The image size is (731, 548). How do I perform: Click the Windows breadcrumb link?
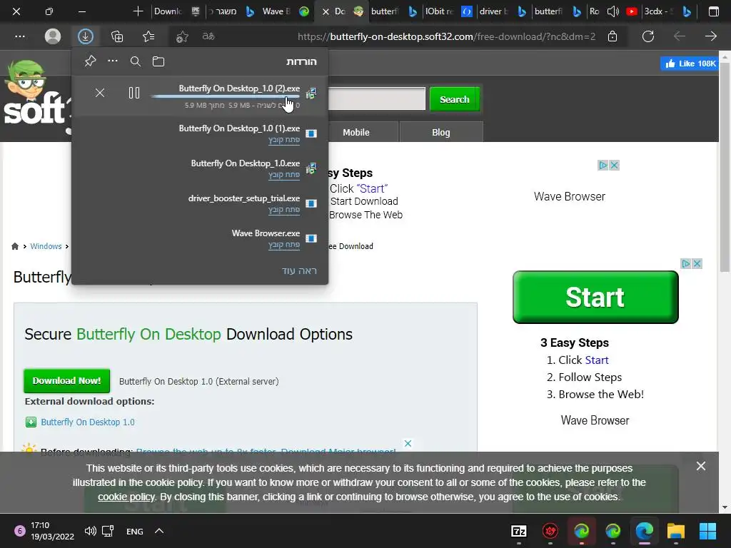pos(46,246)
